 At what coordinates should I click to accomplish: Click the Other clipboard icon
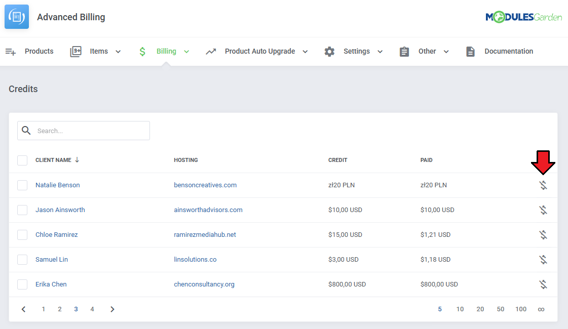(404, 52)
